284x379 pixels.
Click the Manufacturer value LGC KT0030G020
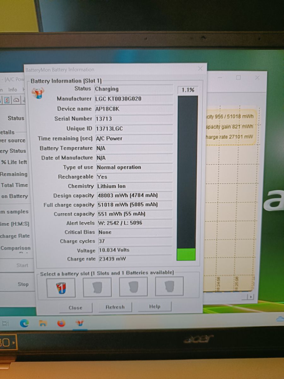point(134,99)
